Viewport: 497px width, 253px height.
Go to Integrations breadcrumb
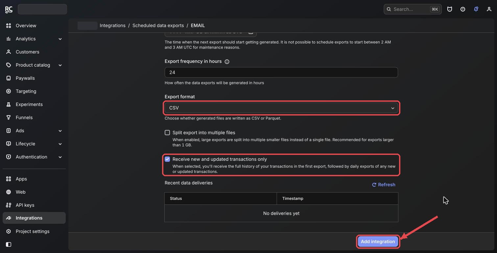112,25
